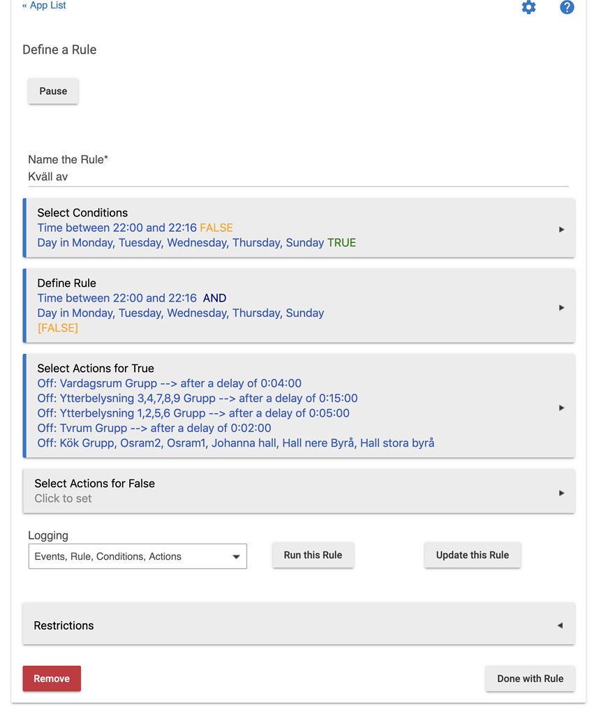Click the blue help question mark icon
This screenshot has width=608, height=714.
[567, 8]
